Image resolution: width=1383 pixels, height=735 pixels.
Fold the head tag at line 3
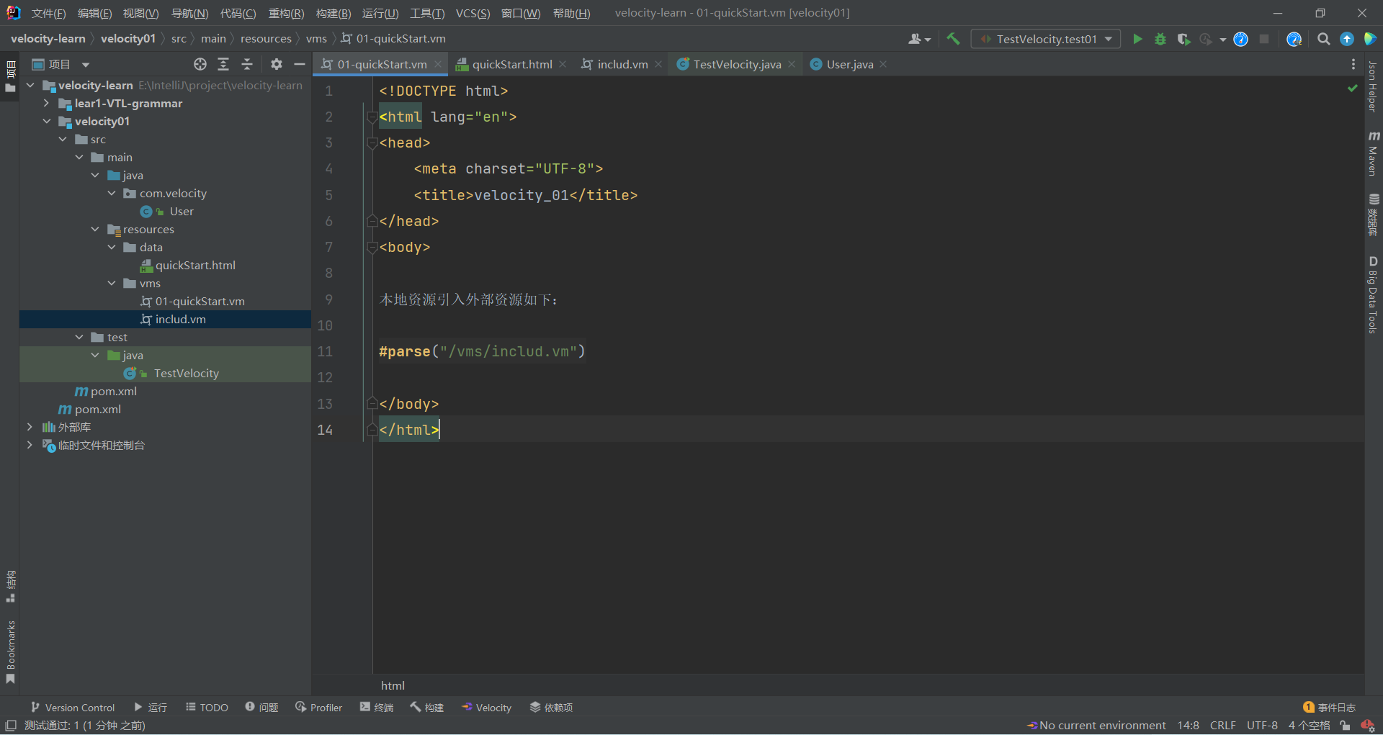click(372, 143)
